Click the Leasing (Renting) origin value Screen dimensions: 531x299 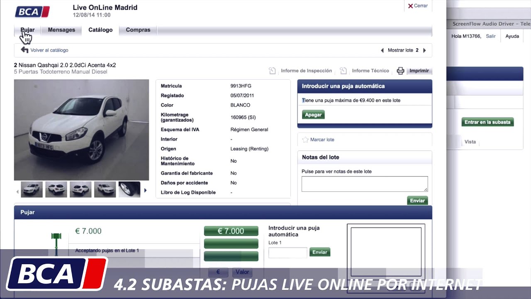coord(249,149)
